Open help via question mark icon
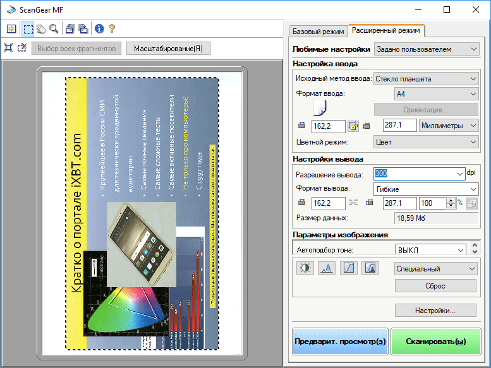The width and height of the screenshot is (491, 368). (x=112, y=28)
